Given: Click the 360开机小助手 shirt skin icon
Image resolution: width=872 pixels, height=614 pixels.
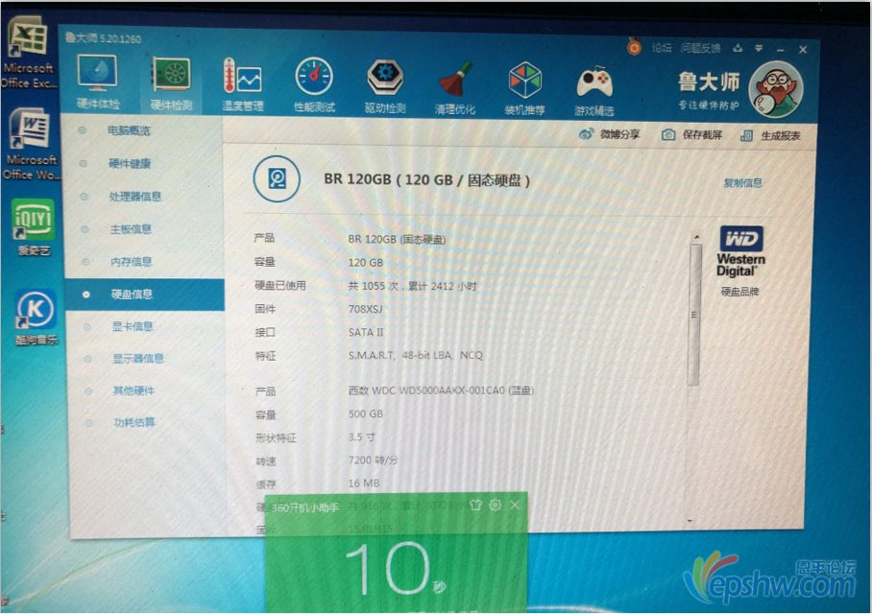Looking at the screenshot, I should tap(475, 505).
